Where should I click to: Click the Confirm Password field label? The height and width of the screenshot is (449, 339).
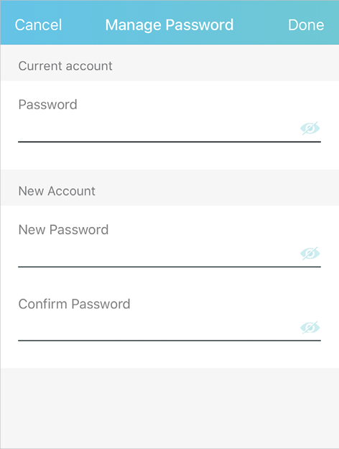[x=74, y=304]
